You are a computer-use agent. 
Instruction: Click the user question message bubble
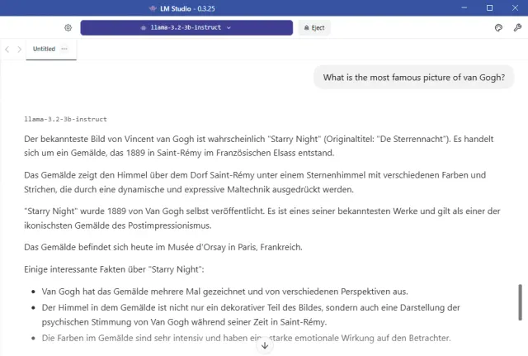[413, 78]
